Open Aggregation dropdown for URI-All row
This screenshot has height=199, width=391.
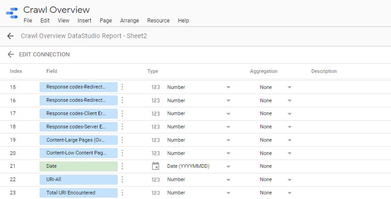[289, 180]
